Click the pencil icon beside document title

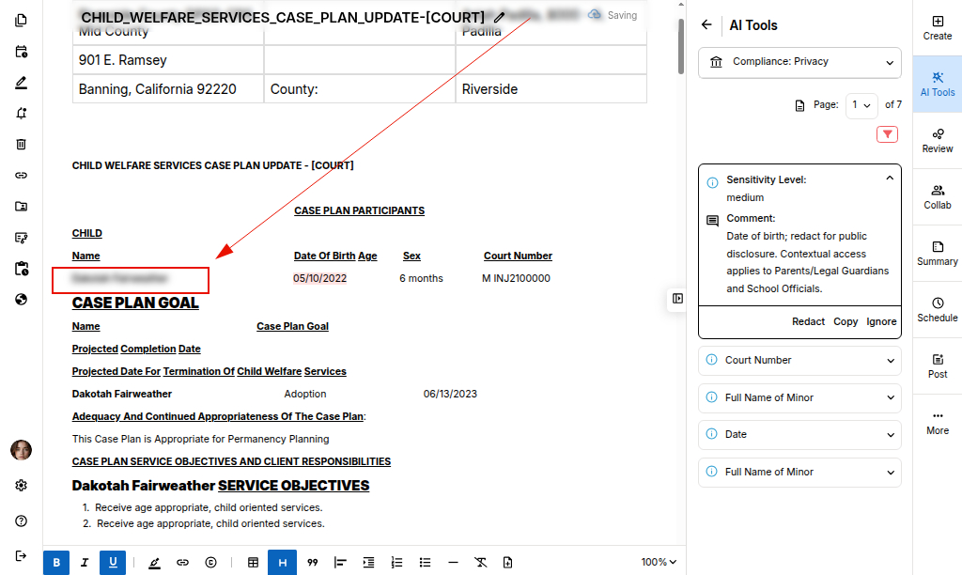[499, 17]
